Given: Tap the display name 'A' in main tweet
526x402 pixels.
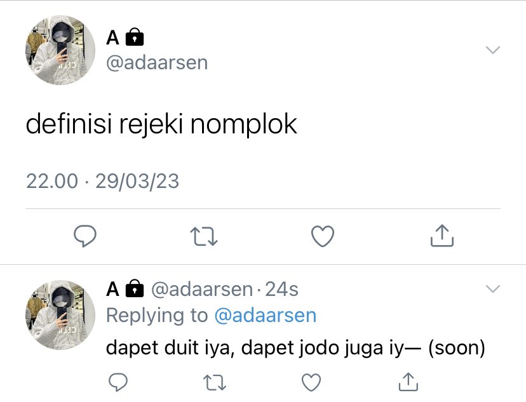Looking at the screenshot, I should point(112,37).
